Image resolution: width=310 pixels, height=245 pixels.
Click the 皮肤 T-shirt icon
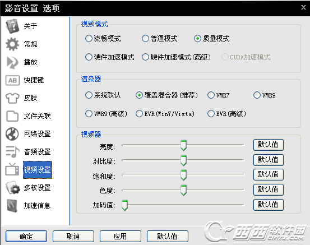point(12,98)
